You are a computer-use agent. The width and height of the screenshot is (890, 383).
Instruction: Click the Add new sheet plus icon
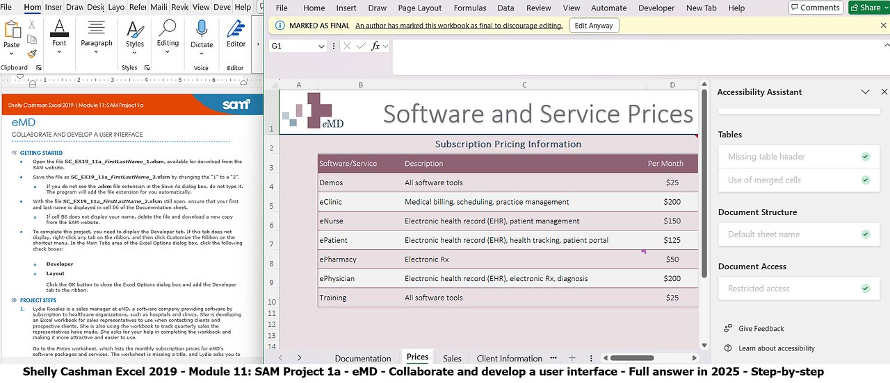[x=572, y=358]
